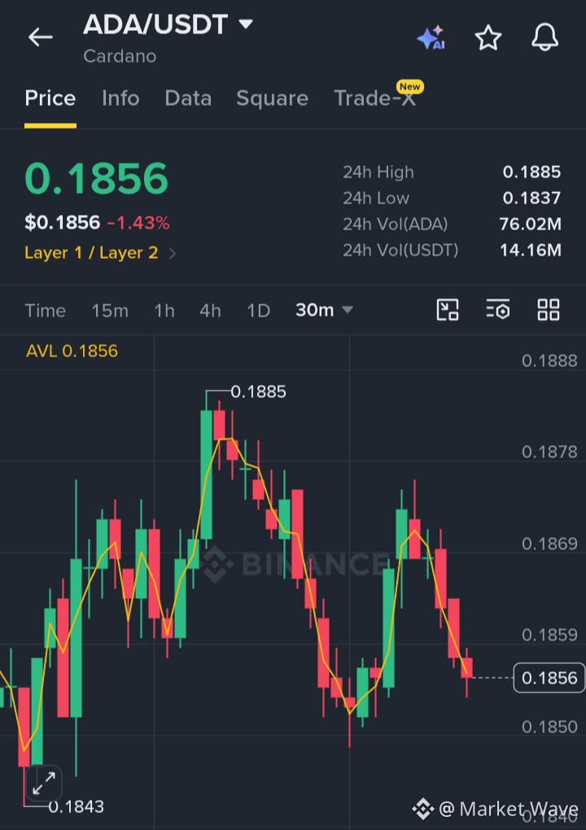Open the 30m interval dropdown
Viewport: 586px width, 830px height.
[x=323, y=310]
